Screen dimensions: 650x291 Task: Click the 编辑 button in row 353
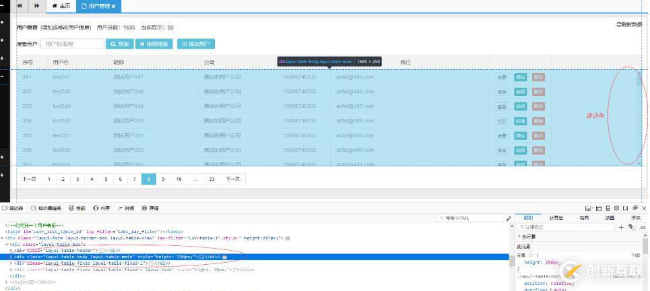pos(520,107)
